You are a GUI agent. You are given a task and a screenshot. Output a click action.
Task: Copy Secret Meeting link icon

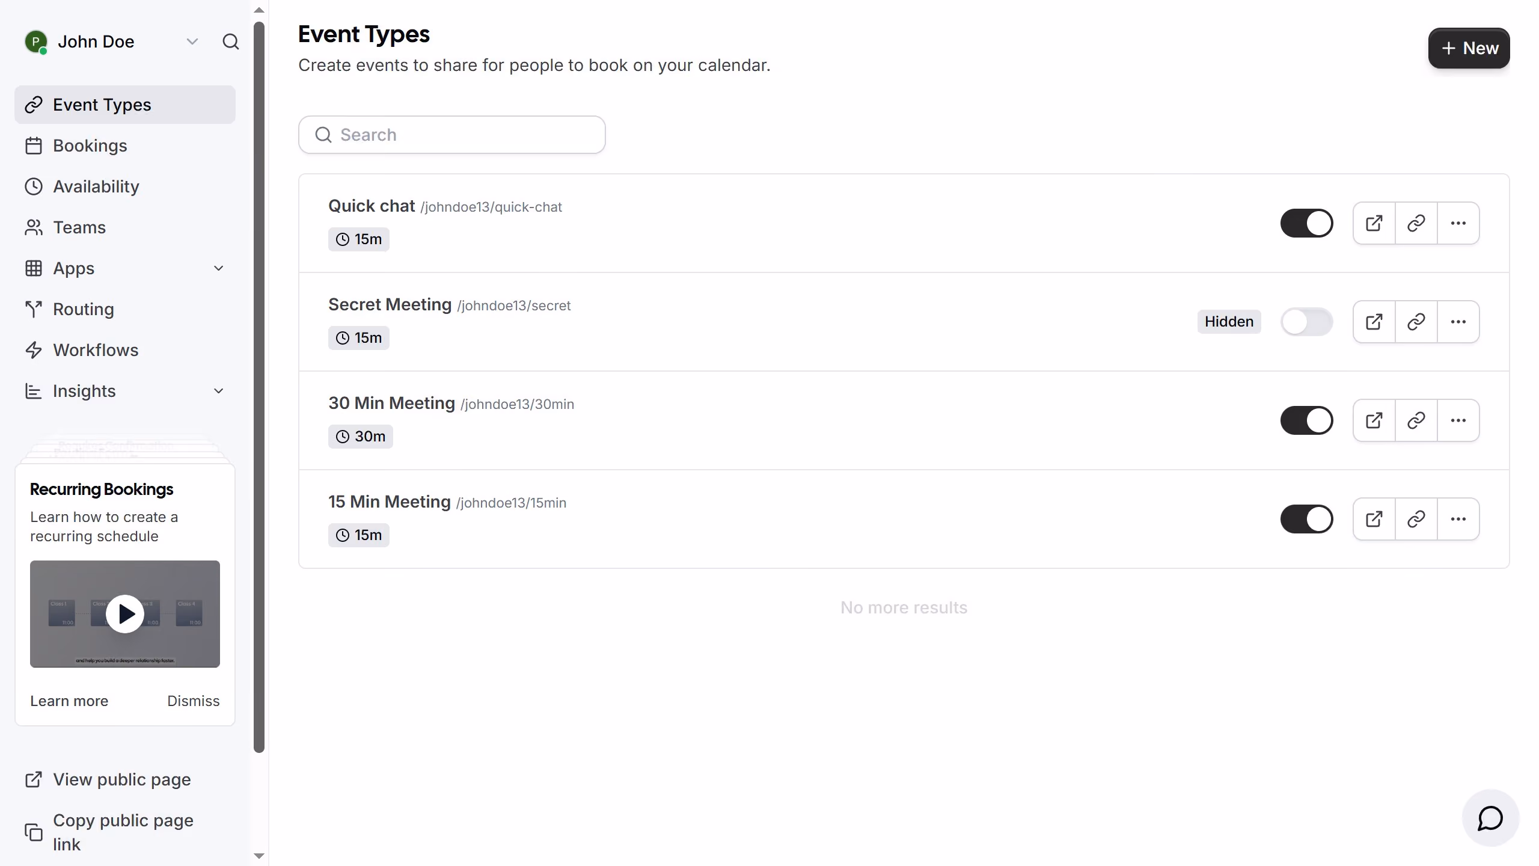1416,322
